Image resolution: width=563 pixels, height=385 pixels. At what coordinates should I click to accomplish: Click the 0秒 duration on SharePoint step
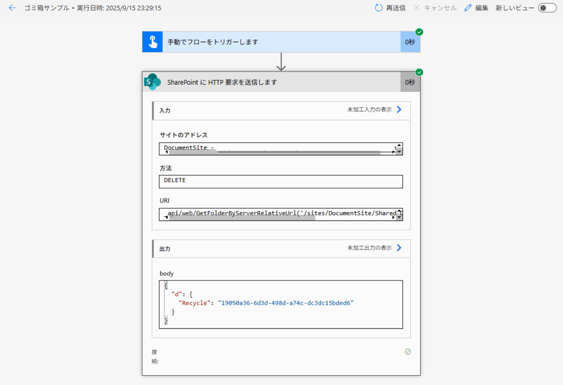click(x=410, y=82)
